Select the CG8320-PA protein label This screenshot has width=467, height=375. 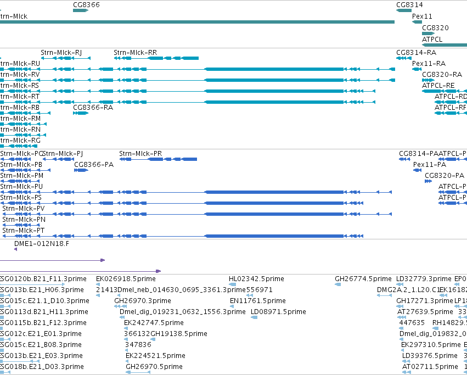pos(445,176)
